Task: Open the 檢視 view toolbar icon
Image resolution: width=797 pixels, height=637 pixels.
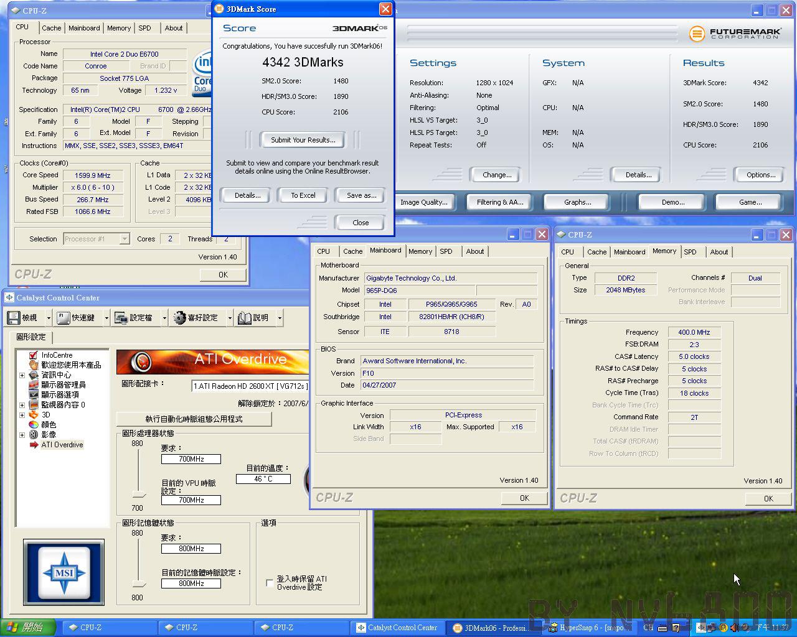Action: [x=14, y=318]
